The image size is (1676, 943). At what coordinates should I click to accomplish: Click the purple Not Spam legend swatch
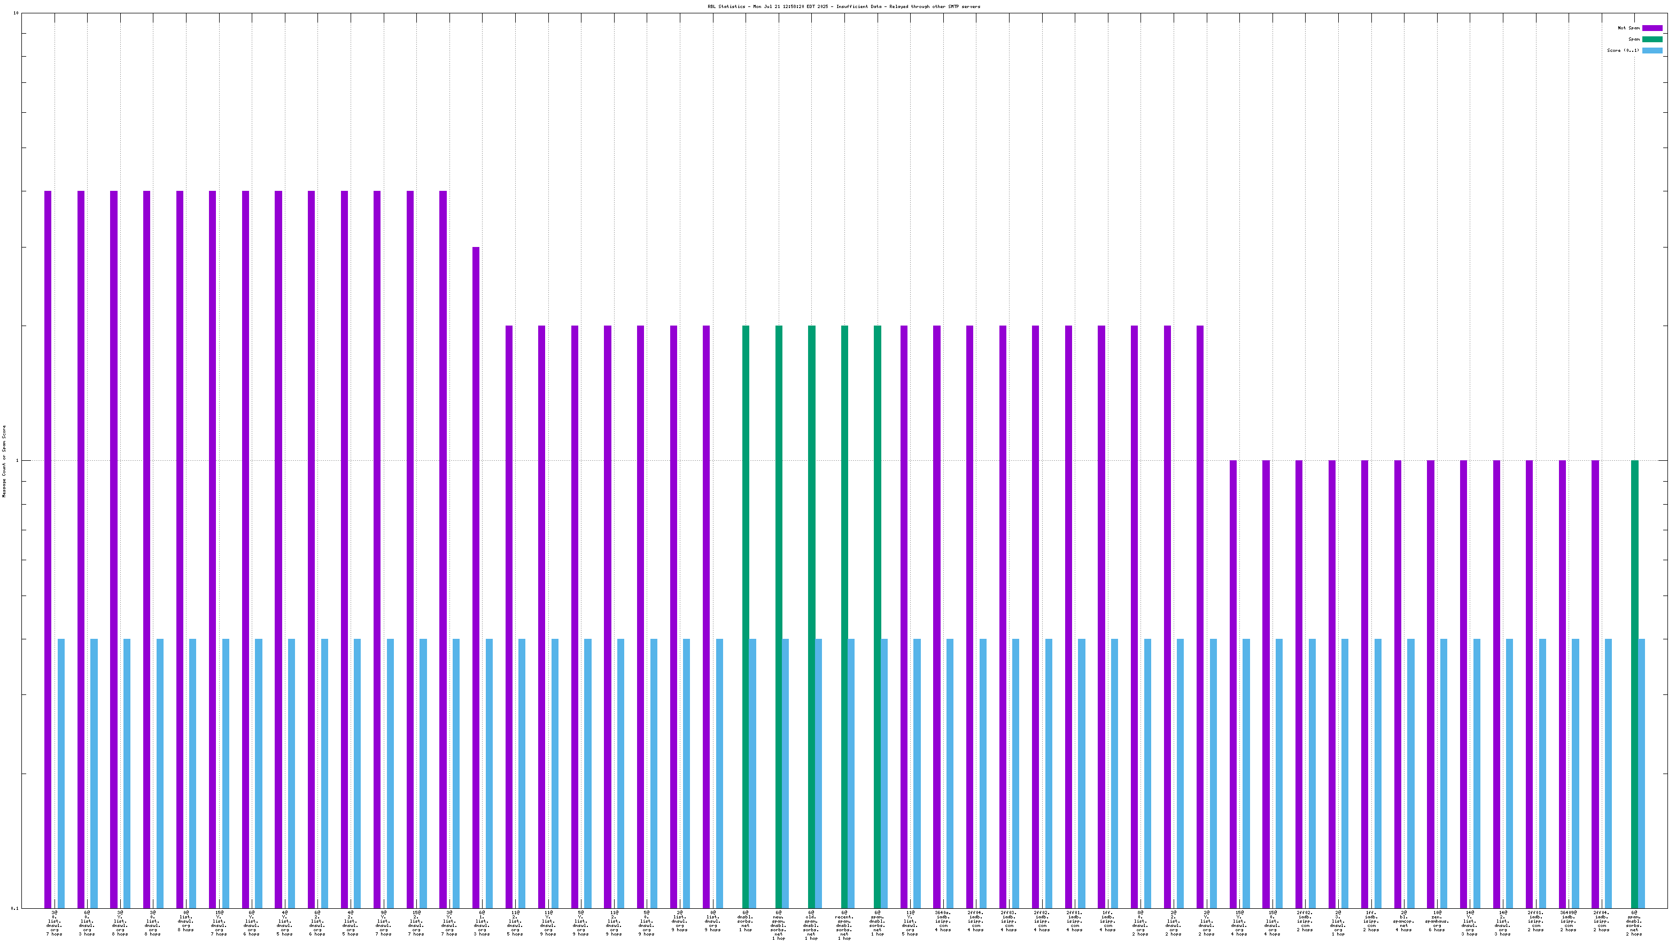click(1652, 28)
